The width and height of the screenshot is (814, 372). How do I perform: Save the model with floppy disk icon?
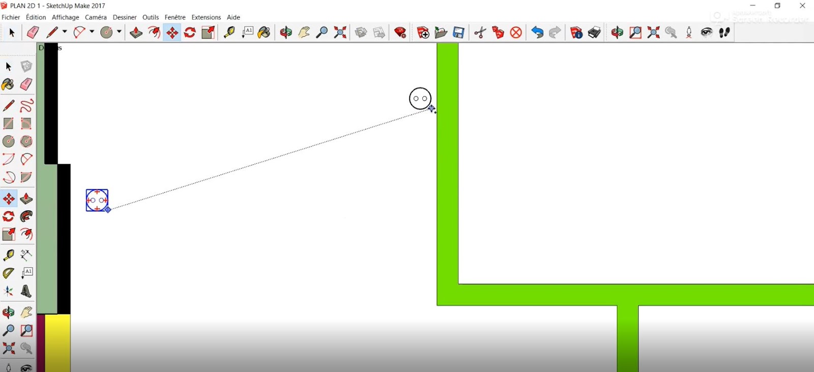459,33
